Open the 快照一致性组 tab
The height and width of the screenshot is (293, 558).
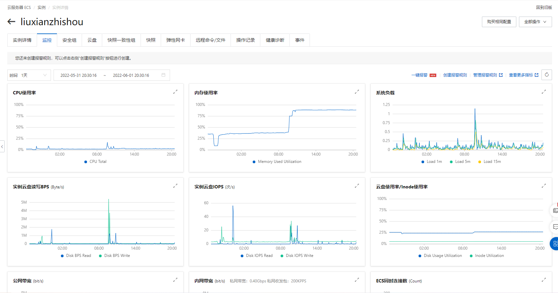tap(121, 40)
